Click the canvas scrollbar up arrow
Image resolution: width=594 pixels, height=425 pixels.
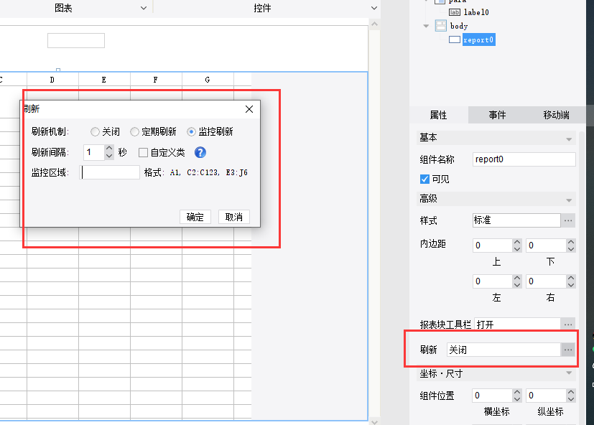pyautogui.click(x=374, y=24)
